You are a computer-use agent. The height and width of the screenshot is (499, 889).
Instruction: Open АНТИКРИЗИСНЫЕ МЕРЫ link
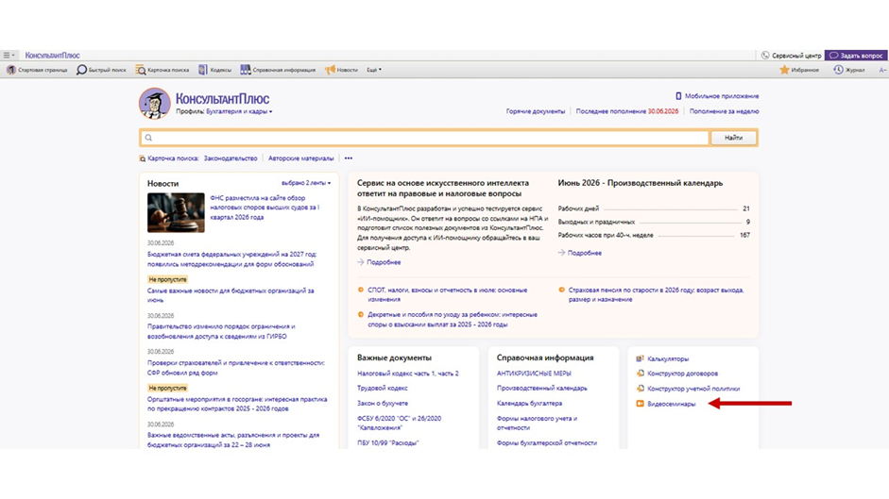click(534, 374)
